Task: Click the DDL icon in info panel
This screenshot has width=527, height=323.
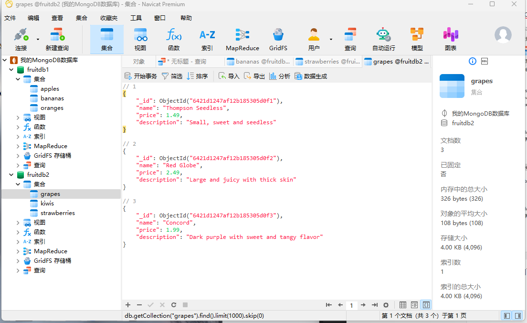Action: click(485, 61)
